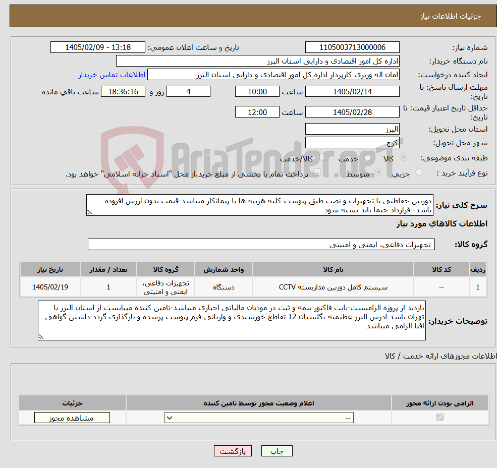Click the اعلام وضعیت مجوز column header

point(259,403)
